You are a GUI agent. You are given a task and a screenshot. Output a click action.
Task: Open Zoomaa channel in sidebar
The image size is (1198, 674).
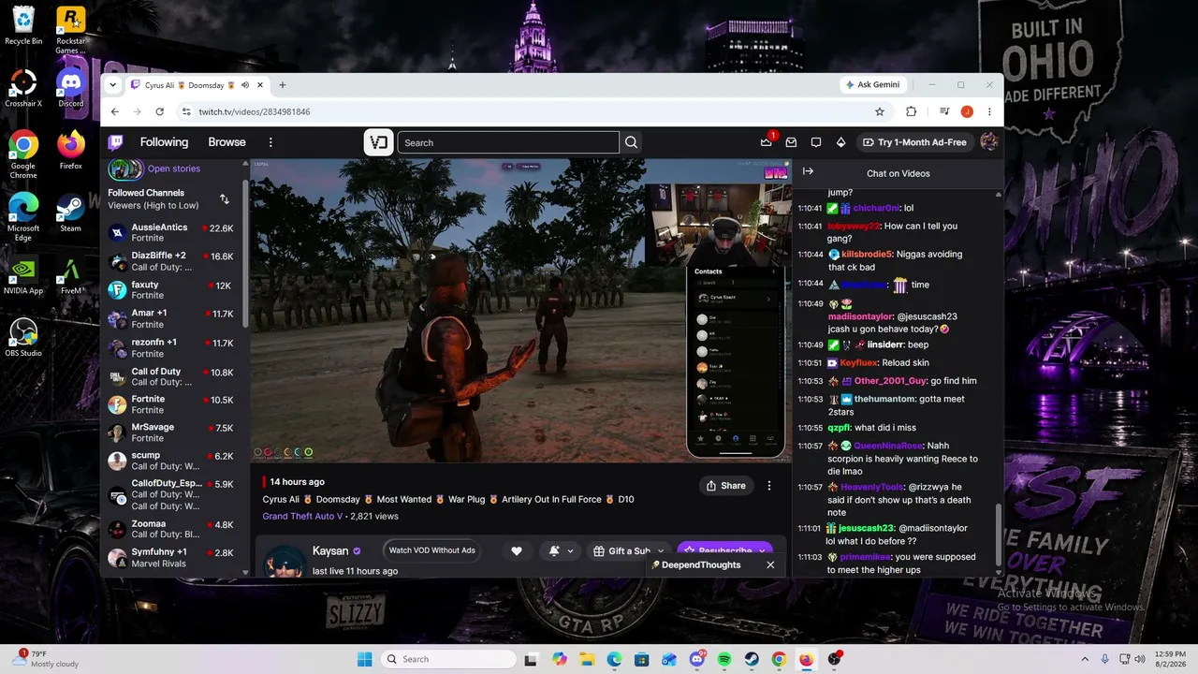(171, 530)
